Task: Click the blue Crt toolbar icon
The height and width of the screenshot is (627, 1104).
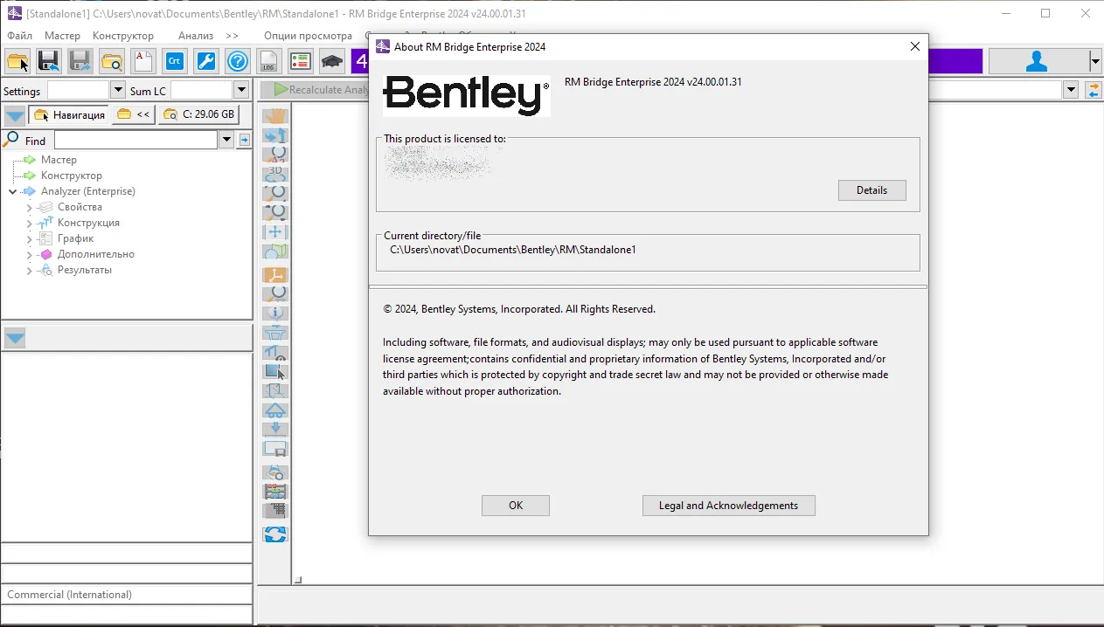Action: 175,61
